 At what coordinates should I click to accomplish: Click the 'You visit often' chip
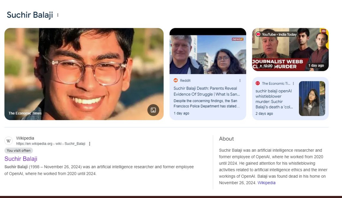coord(19,150)
